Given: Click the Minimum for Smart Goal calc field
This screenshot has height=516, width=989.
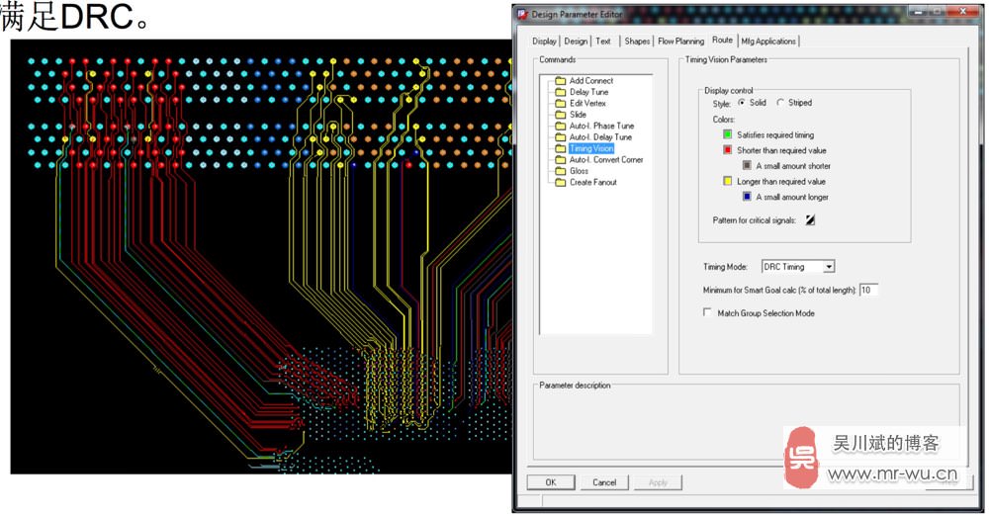Looking at the screenshot, I should pyautogui.click(x=867, y=290).
